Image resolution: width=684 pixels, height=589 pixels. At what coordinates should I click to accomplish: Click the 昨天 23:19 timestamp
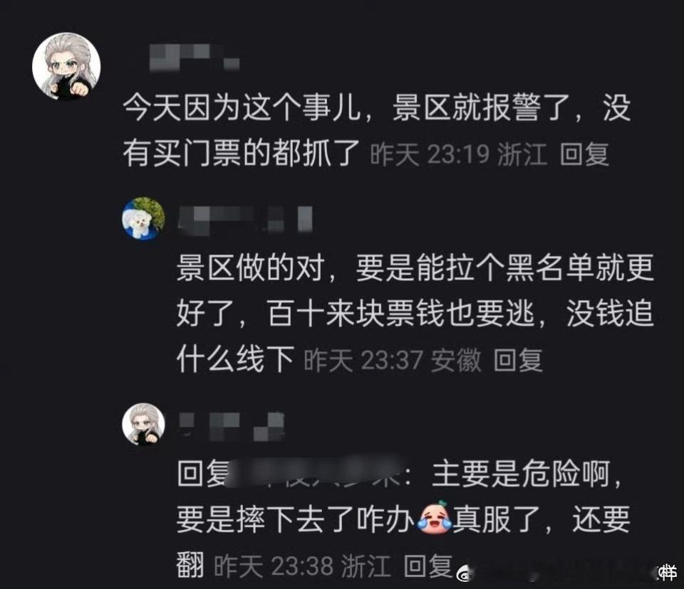(x=430, y=154)
